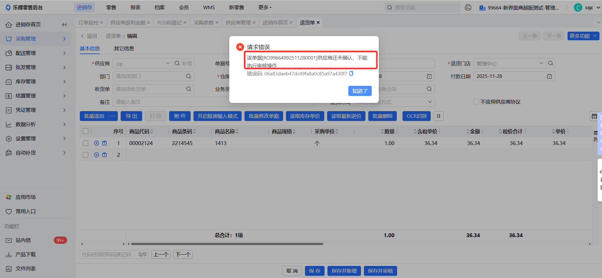Click 常用入口 heart icon
Image resolution: width=602 pixels, height=278 pixels.
click(9, 212)
